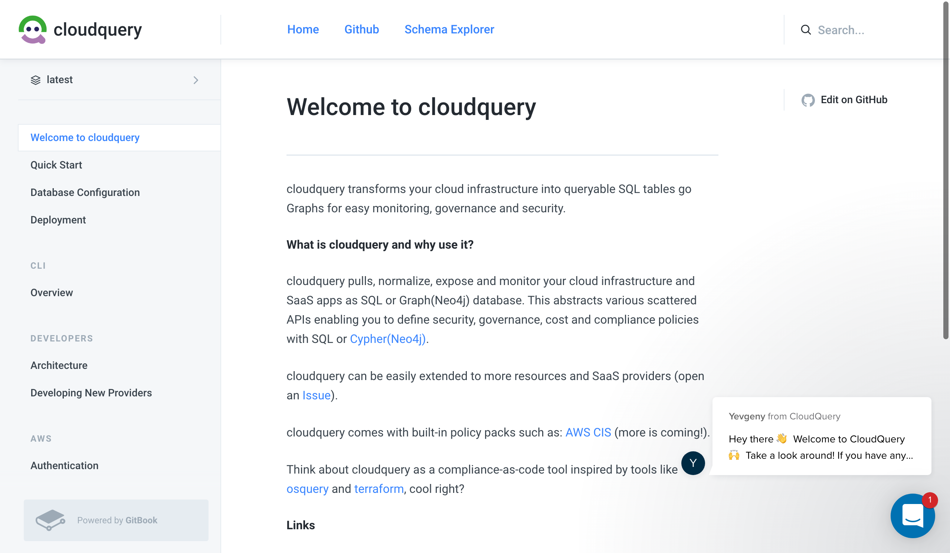Click the GitBook logo icon
This screenshot has width=950, height=553.
(x=50, y=520)
